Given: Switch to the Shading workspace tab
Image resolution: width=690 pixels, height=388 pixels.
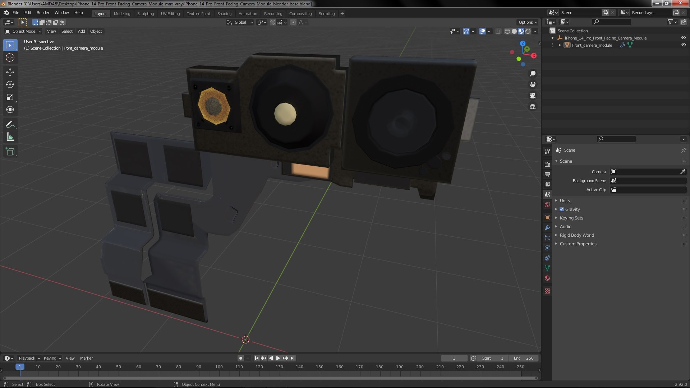Looking at the screenshot, I should (224, 14).
